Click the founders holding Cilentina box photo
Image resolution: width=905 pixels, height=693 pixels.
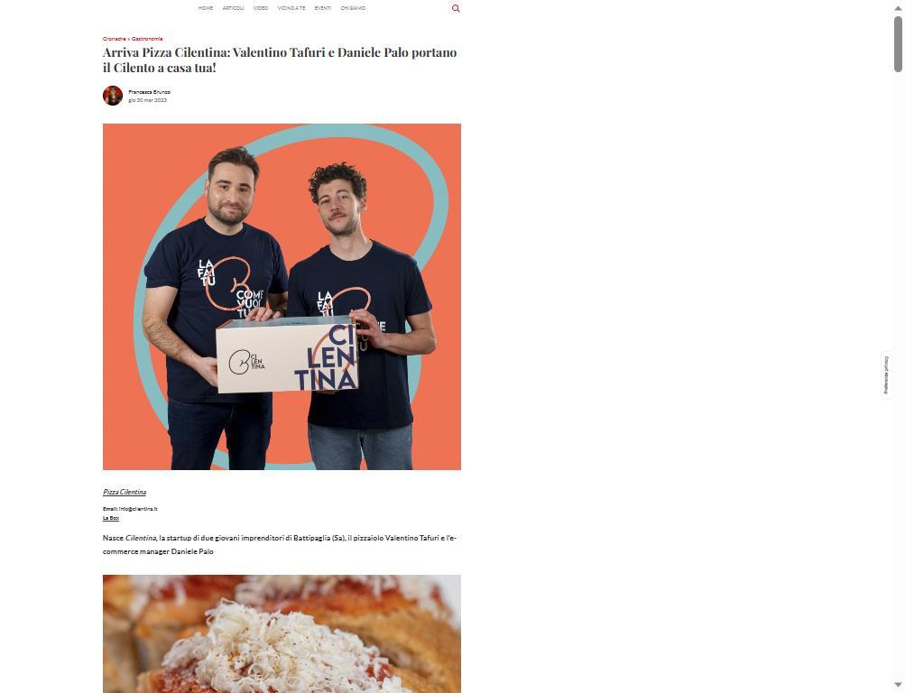282,297
